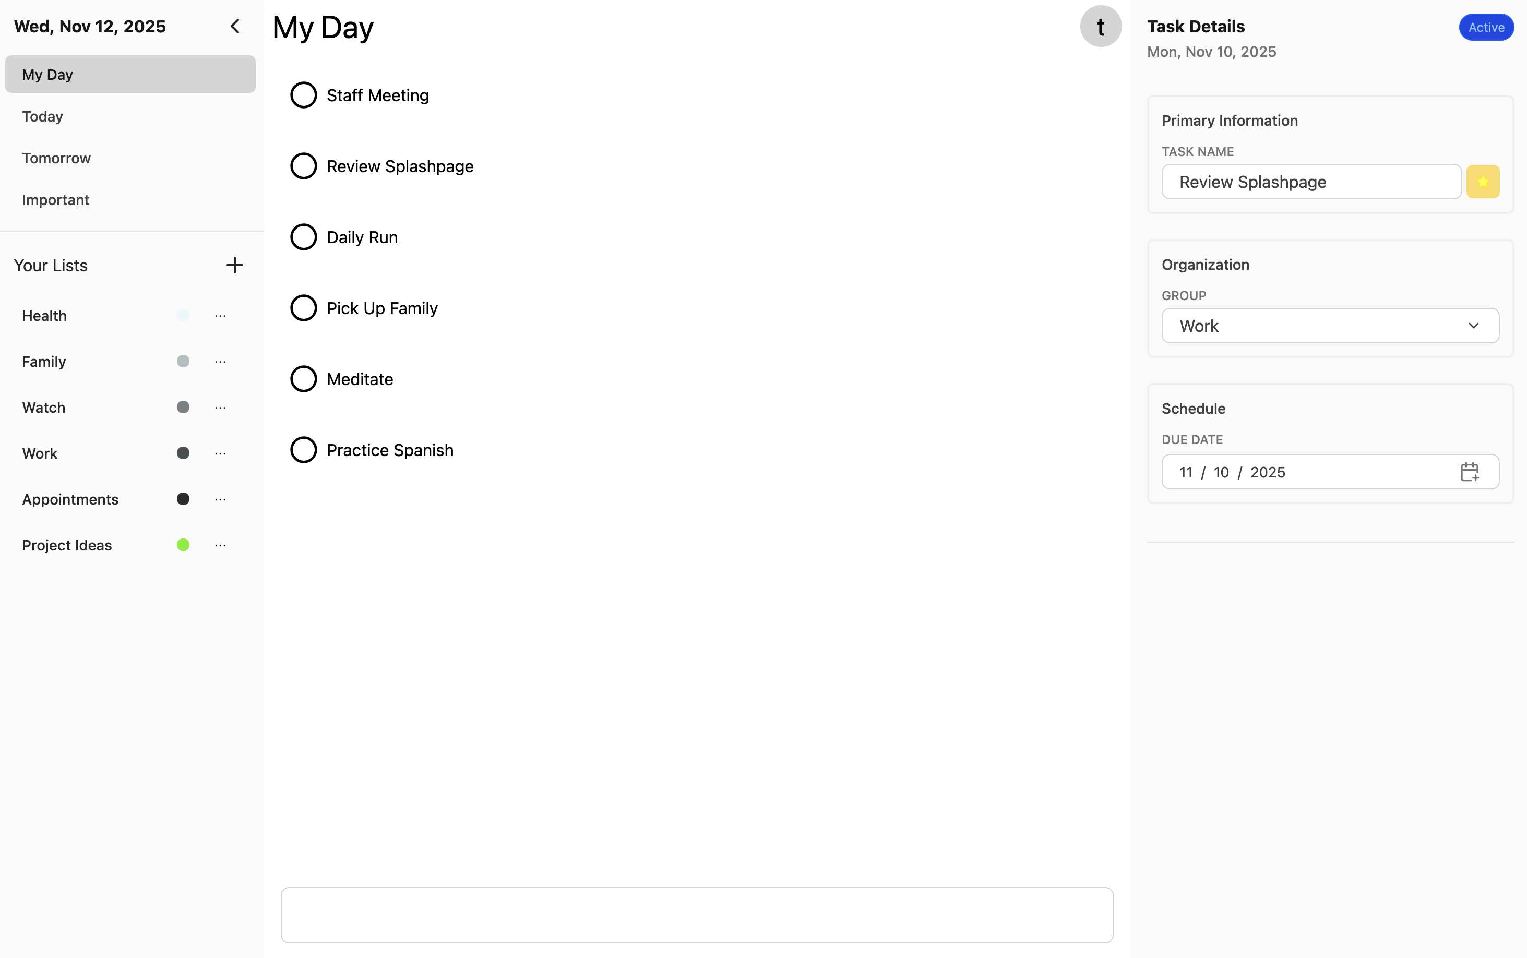Collapse the sidebar with the chevron arrow

(x=235, y=27)
